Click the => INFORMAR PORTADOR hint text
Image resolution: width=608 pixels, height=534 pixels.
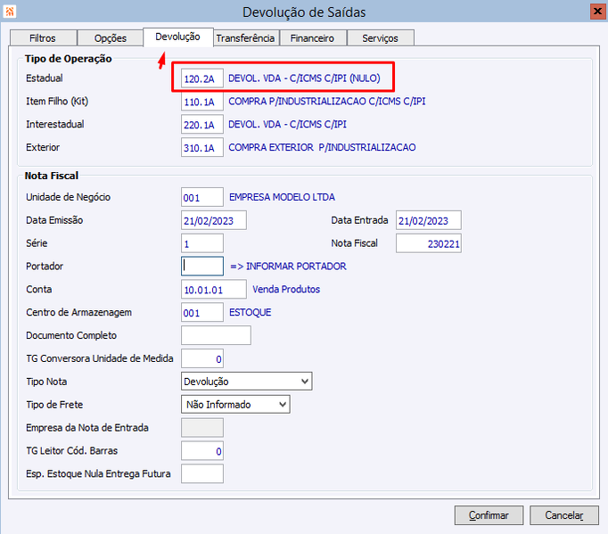click(x=288, y=267)
